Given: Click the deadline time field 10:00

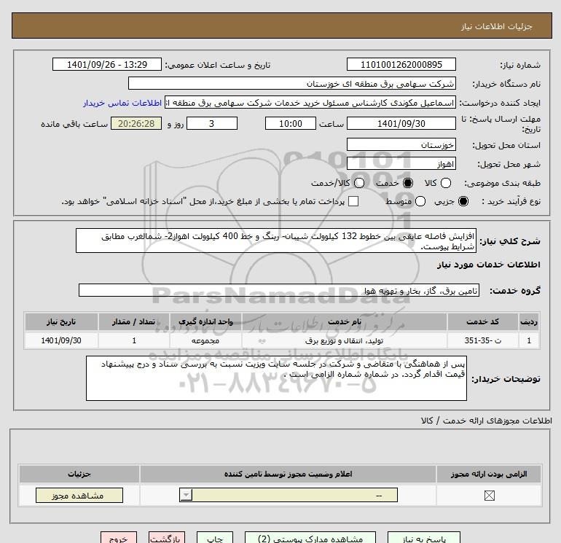Looking at the screenshot, I should click(x=291, y=123).
